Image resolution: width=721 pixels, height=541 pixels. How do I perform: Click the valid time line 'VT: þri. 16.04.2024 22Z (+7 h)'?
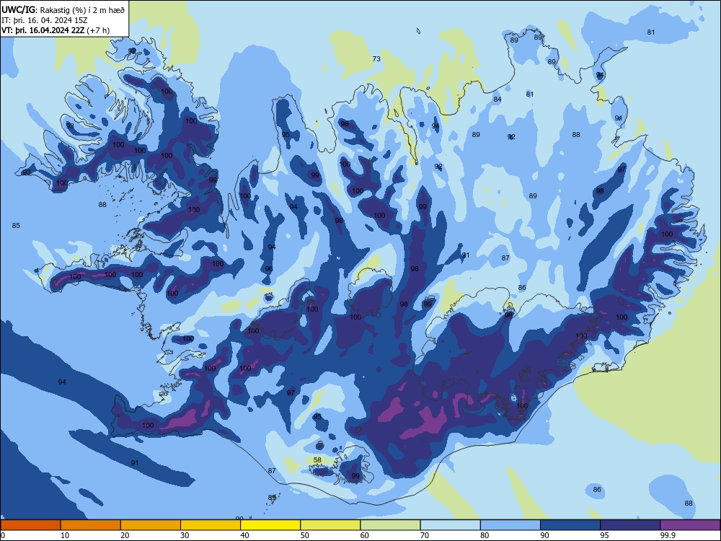[56, 30]
